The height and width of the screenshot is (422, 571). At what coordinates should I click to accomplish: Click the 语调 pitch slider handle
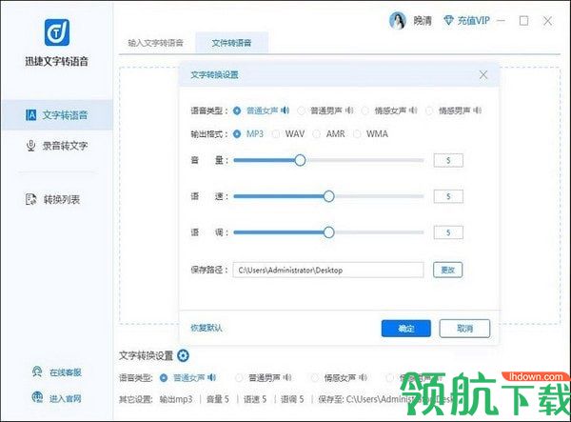[329, 232]
